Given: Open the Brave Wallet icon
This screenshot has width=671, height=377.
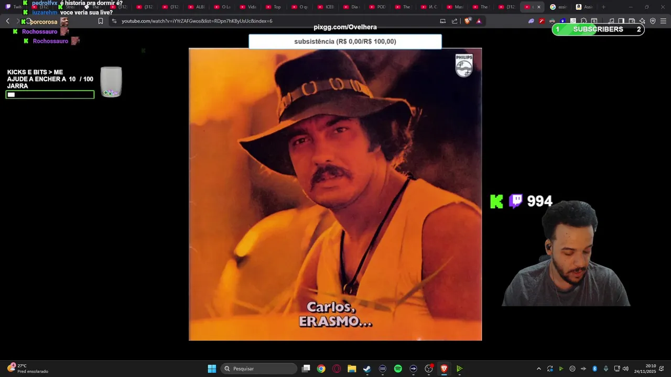Looking at the screenshot, I should (632, 21).
